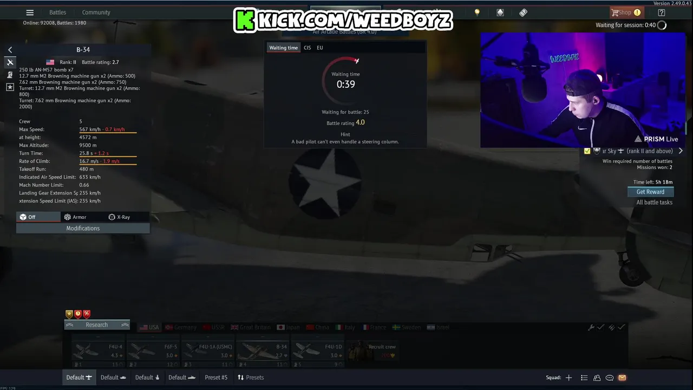Switch to the EU server tab
The width and height of the screenshot is (693, 390).
click(320, 48)
